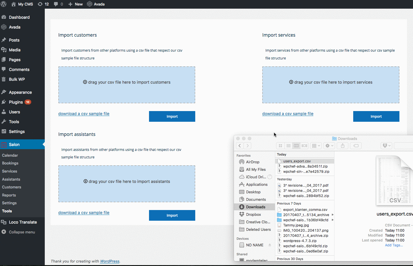The width and height of the screenshot is (413, 266).
Task: Collapse the WordPress admin menu
Action: (x=22, y=232)
